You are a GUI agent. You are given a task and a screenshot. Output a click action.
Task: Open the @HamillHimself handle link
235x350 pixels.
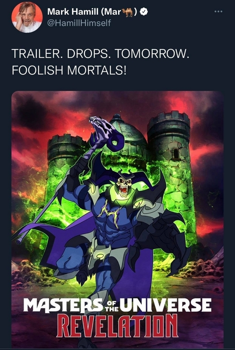[79, 23]
